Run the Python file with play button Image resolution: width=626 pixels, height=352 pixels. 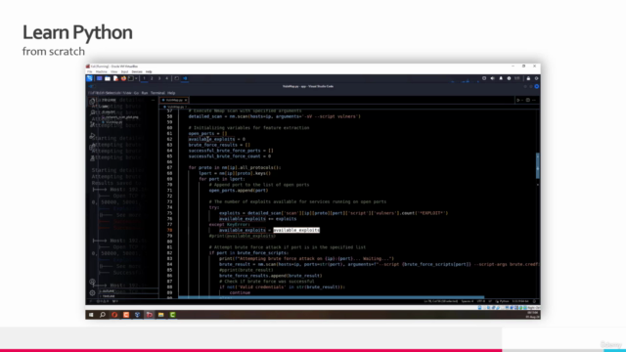518,100
